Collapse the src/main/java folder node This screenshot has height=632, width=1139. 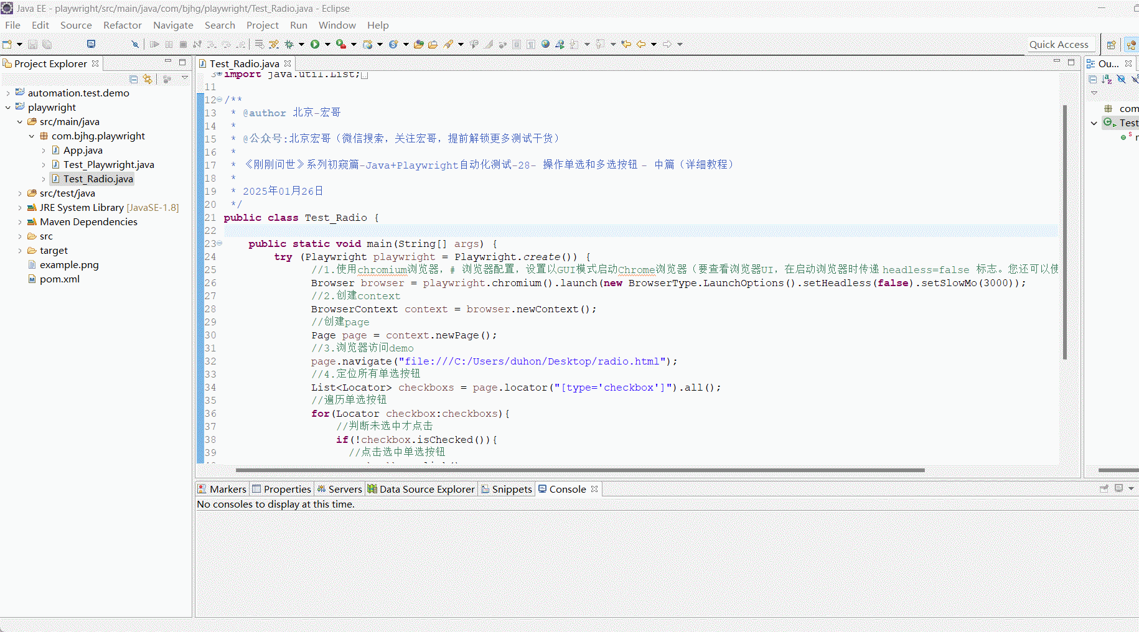point(19,122)
